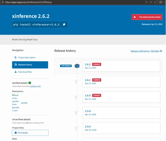This screenshot has width=166, height=141.
Task: Select the 'pip install xinference==2.6.2' text
Action: coord(36,25)
